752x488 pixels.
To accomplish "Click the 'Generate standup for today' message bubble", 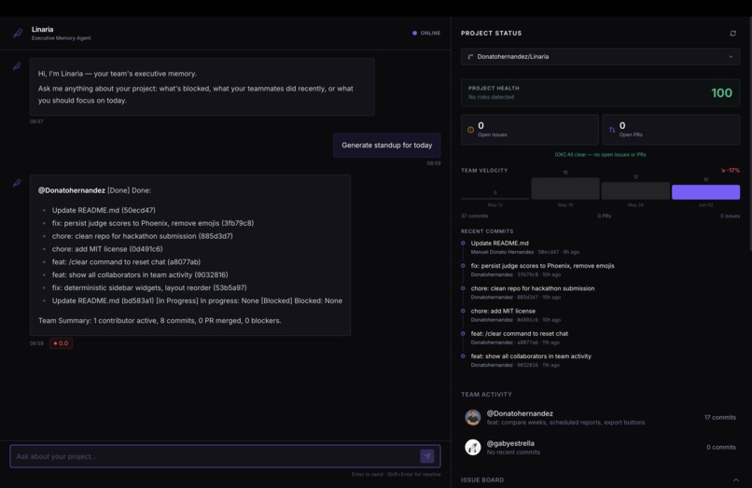I will pyautogui.click(x=387, y=146).
